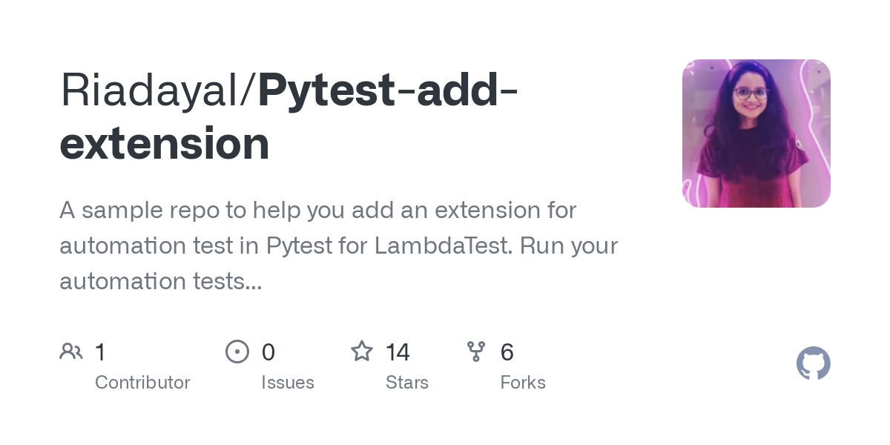Open the GitHub Octocat logo

(813, 364)
